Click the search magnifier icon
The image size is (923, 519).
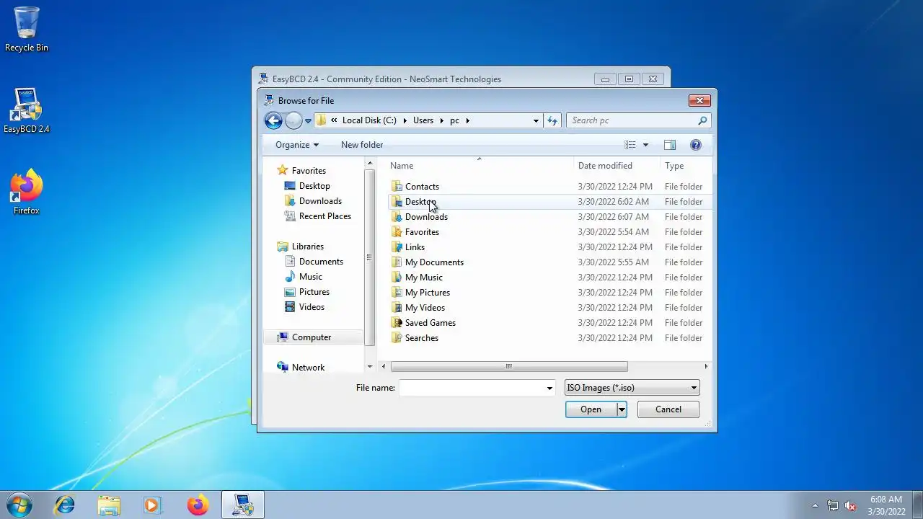point(702,120)
